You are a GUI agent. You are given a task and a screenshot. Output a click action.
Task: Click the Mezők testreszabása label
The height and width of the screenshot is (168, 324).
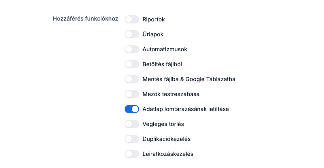171,94
